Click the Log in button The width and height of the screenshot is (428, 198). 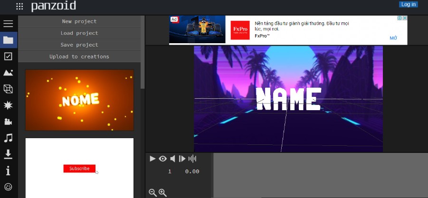click(409, 4)
